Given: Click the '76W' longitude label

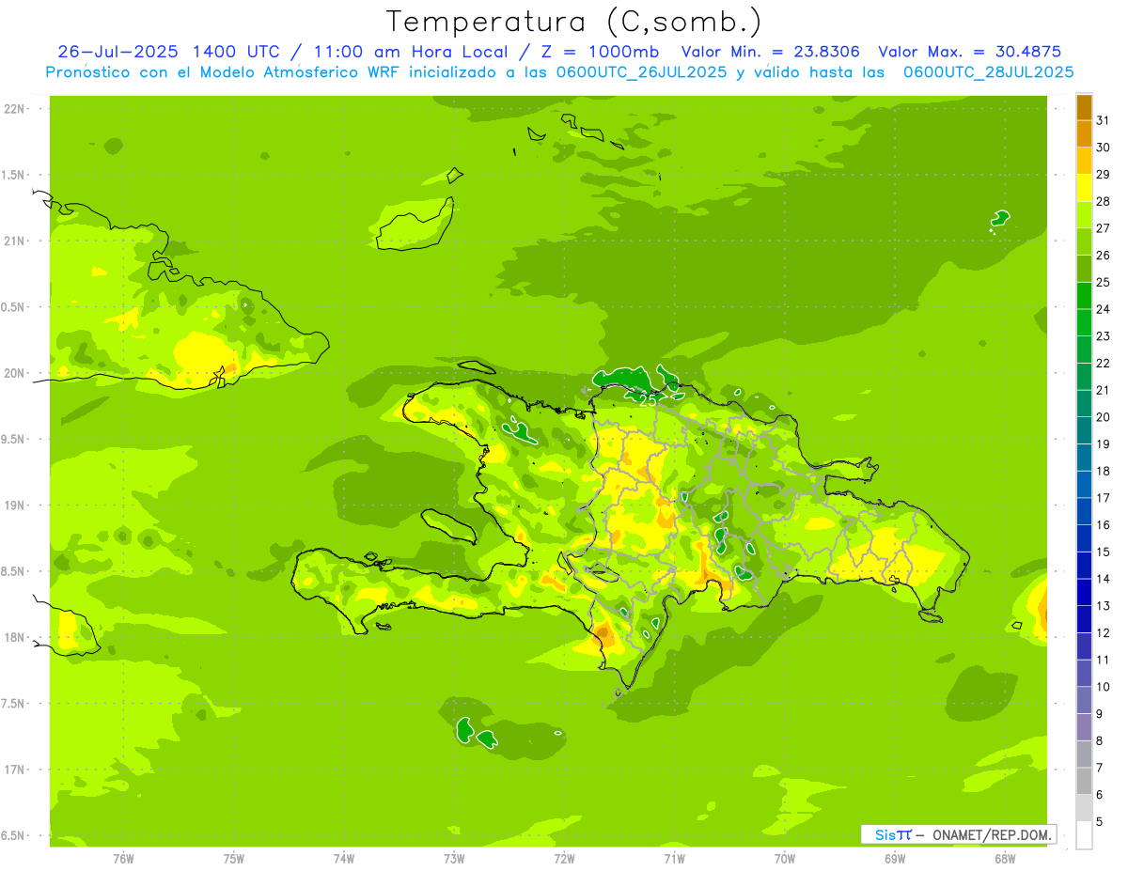Looking at the screenshot, I should [x=123, y=858].
